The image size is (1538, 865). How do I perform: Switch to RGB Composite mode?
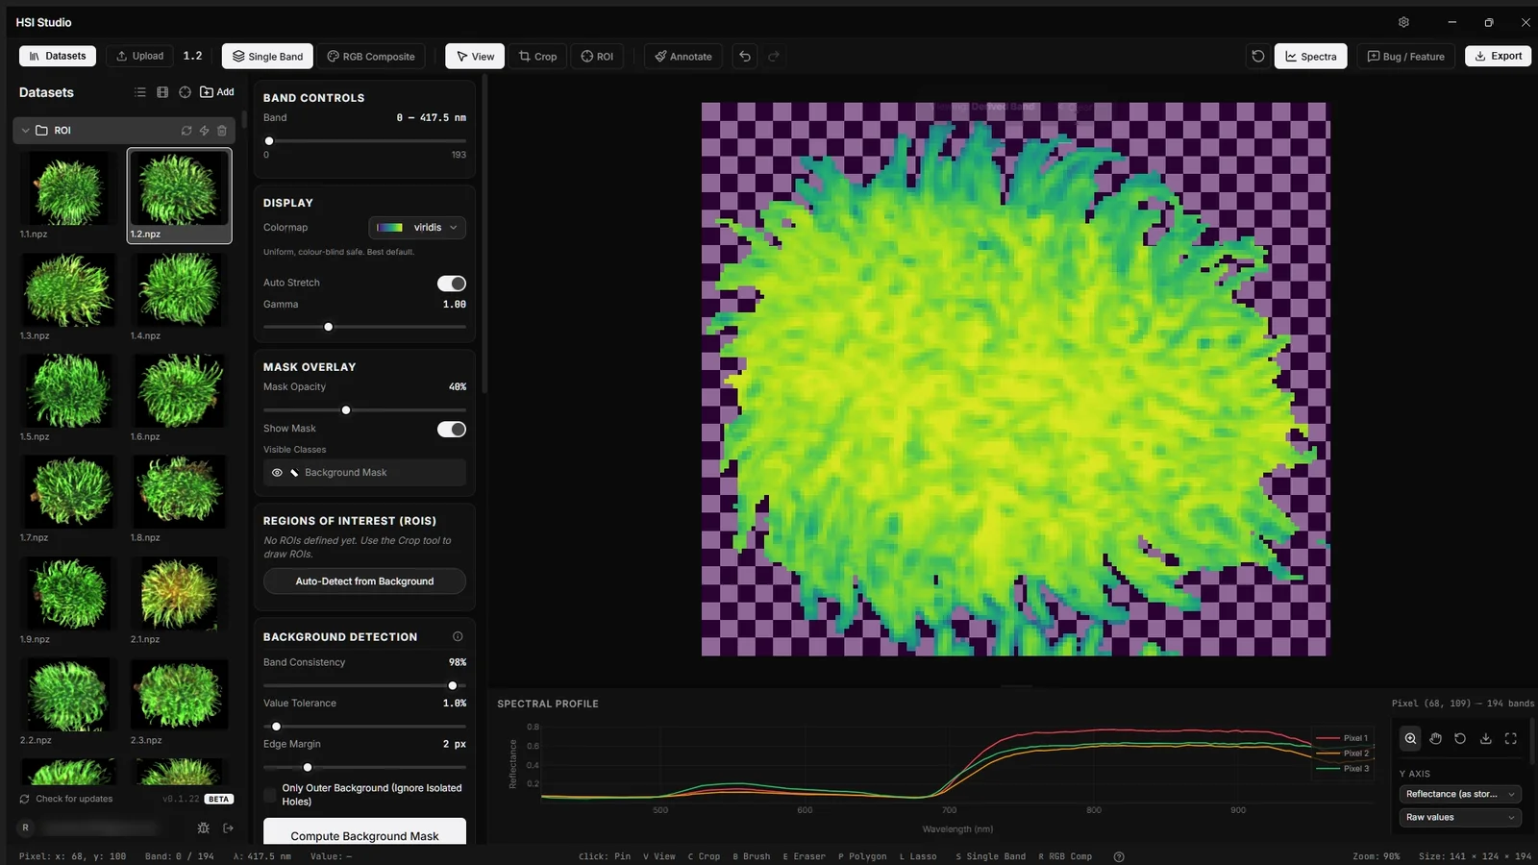click(371, 56)
